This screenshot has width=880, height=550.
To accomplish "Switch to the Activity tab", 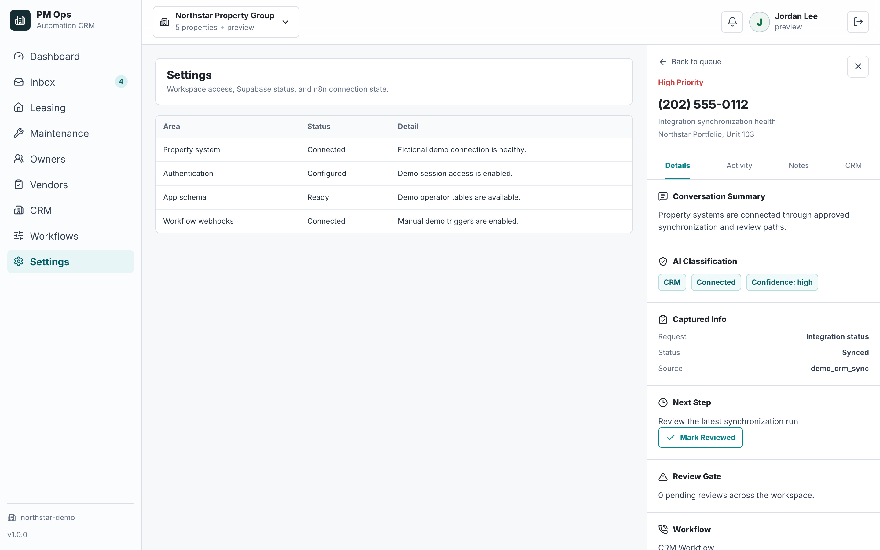I will [739, 166].
